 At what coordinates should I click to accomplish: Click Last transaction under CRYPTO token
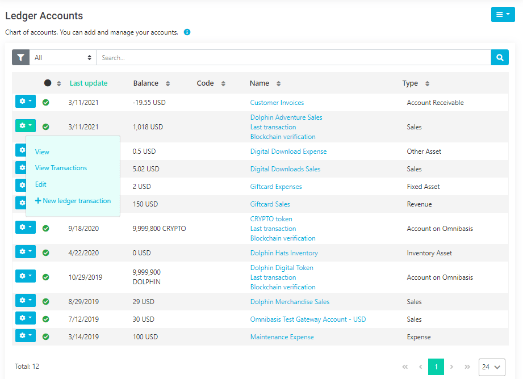(273, 228)
